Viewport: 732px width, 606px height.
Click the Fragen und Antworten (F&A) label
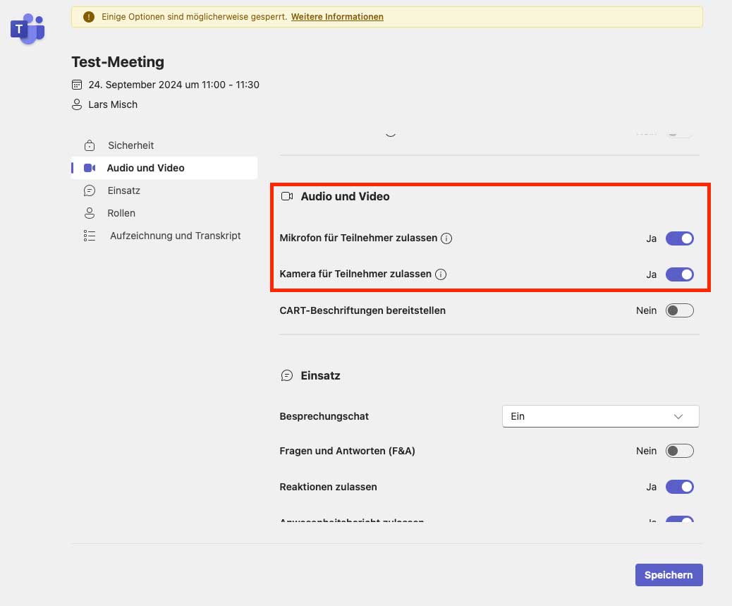(x=348, y=451)
